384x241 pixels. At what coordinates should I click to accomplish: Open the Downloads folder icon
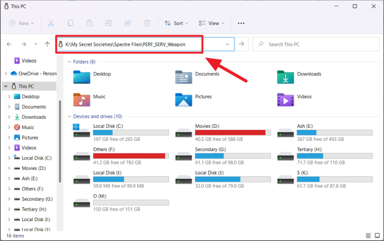[286, 77]
